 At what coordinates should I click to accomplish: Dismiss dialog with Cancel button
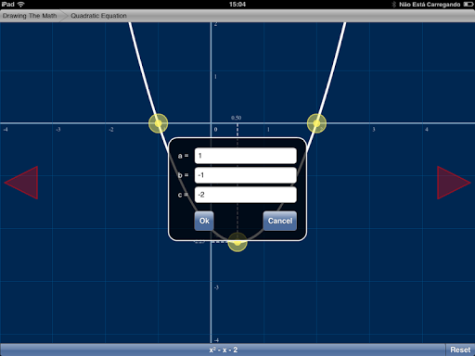280,221
